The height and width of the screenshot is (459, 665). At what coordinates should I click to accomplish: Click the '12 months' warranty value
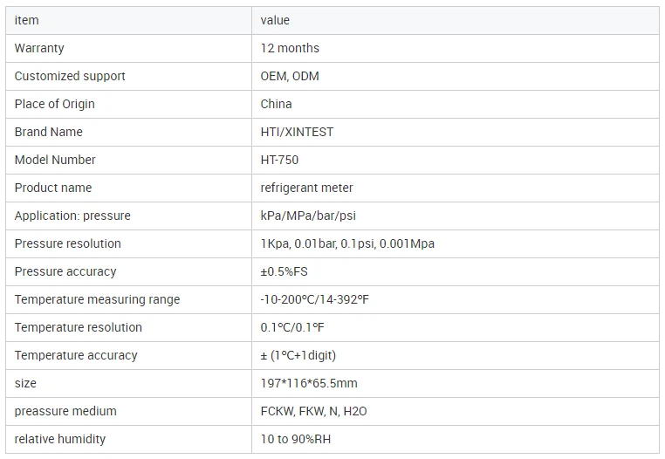290,48
